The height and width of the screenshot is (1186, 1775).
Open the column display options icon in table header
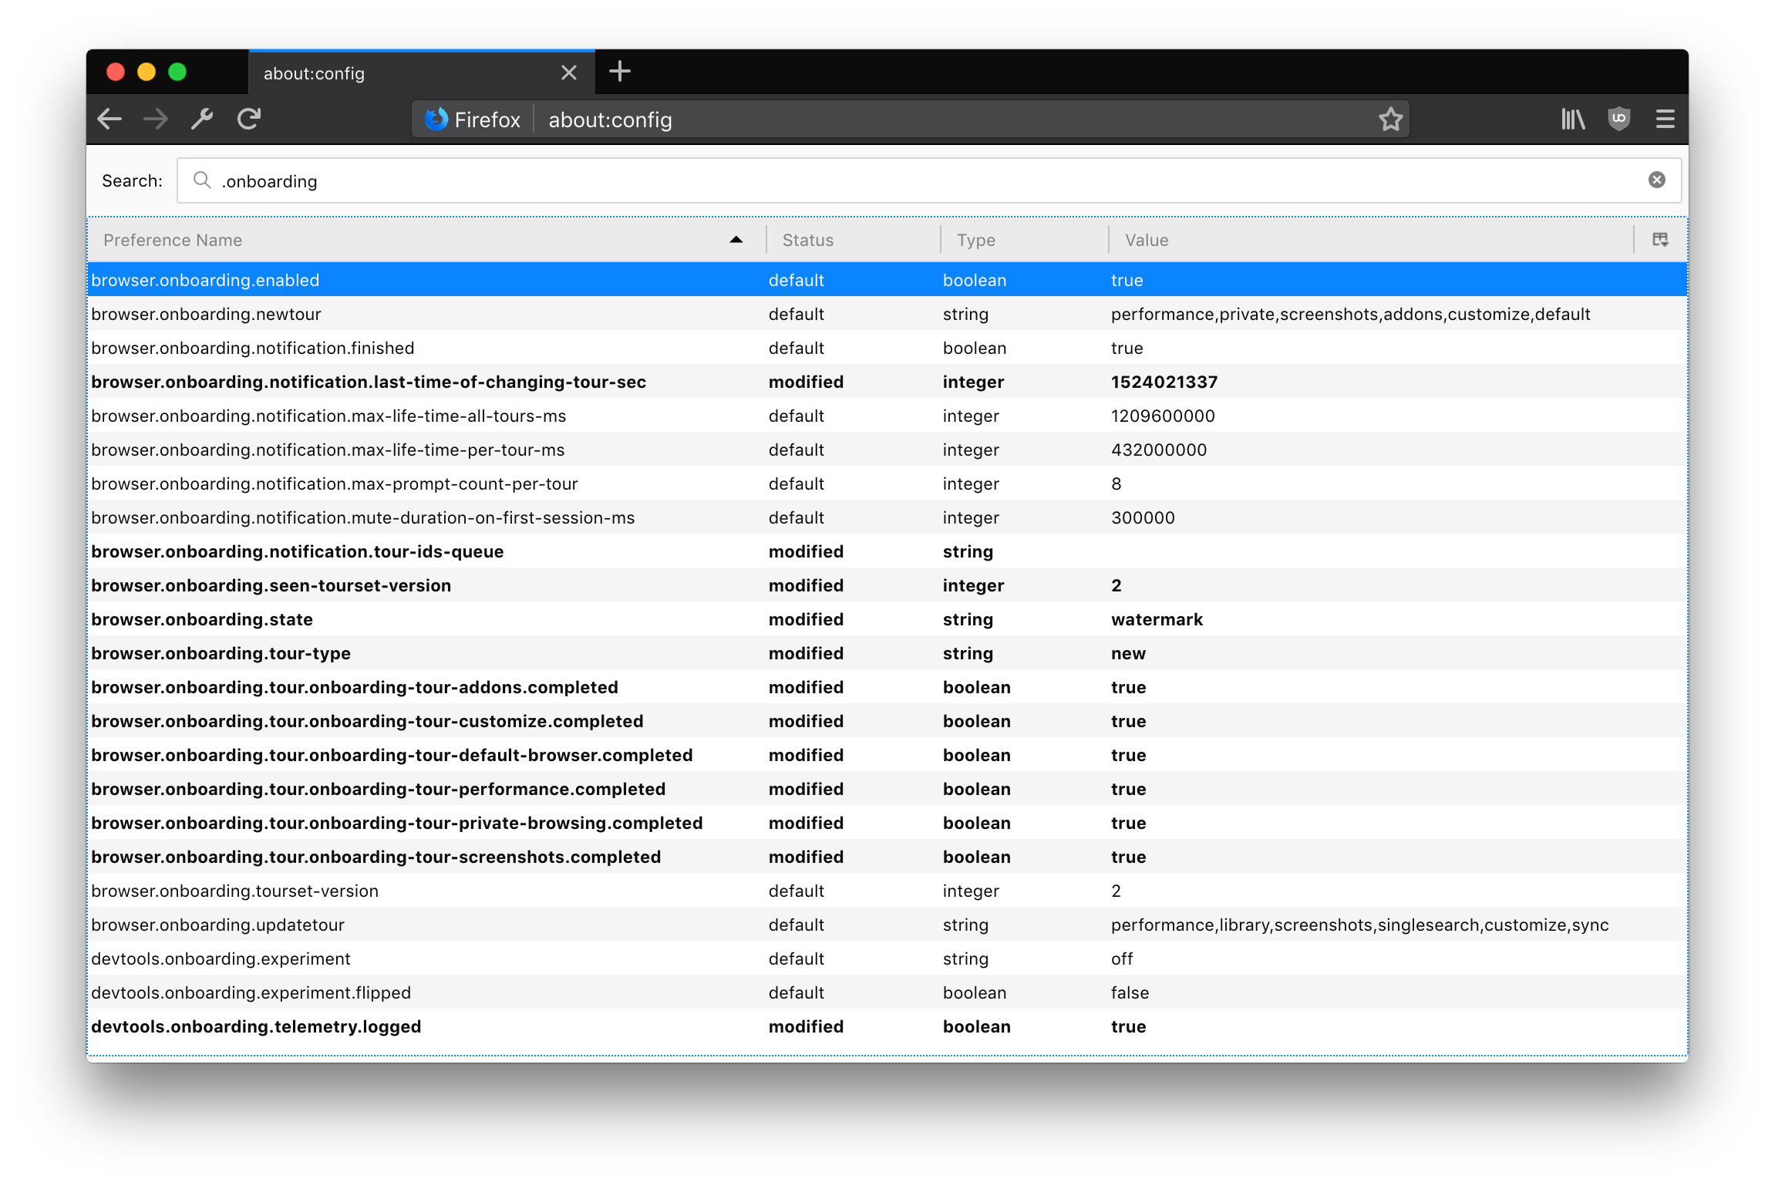click(1660, 240)
